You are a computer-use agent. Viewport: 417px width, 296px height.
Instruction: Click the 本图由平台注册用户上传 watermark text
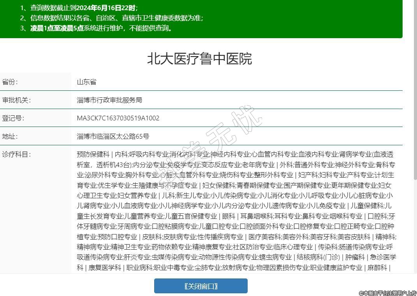387,292
